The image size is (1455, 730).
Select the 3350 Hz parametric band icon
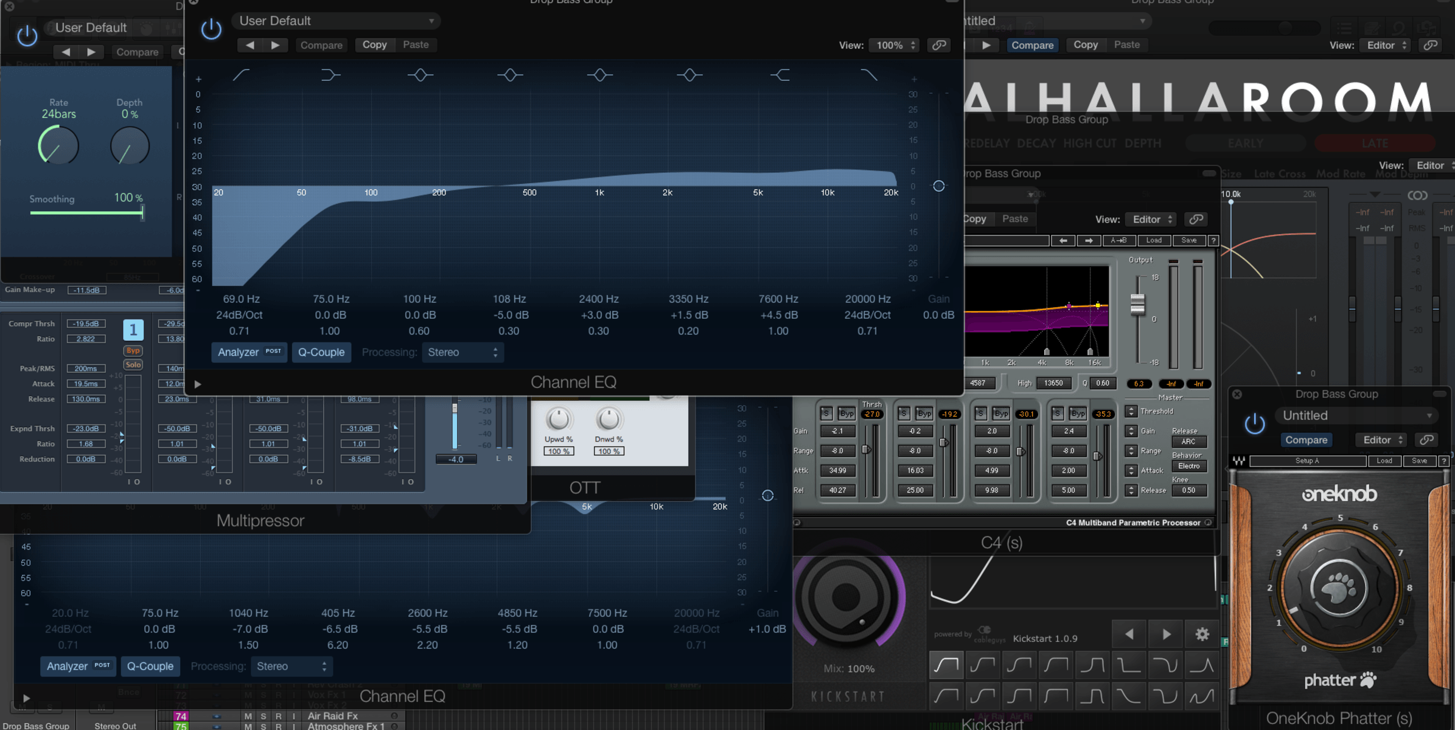(x=689, y=75)
